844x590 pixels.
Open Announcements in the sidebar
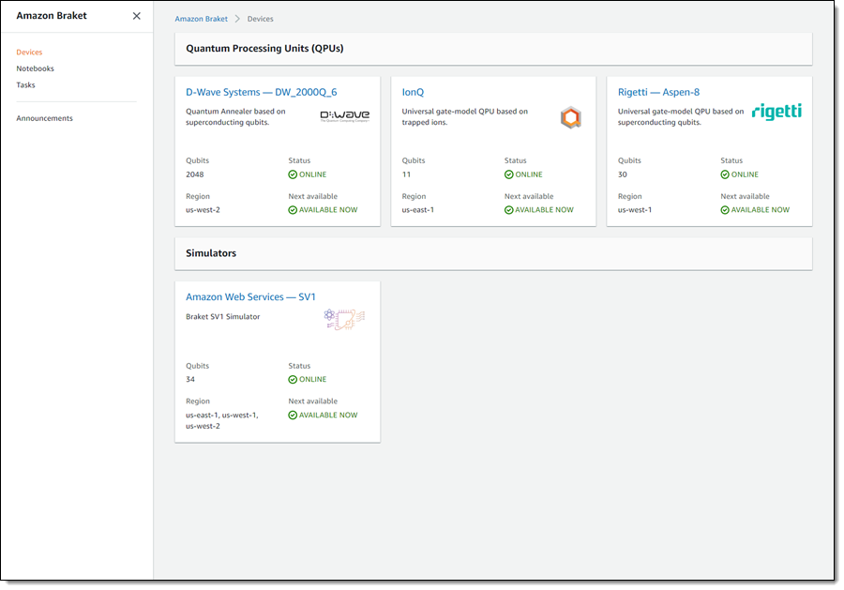tap(44, 118)
